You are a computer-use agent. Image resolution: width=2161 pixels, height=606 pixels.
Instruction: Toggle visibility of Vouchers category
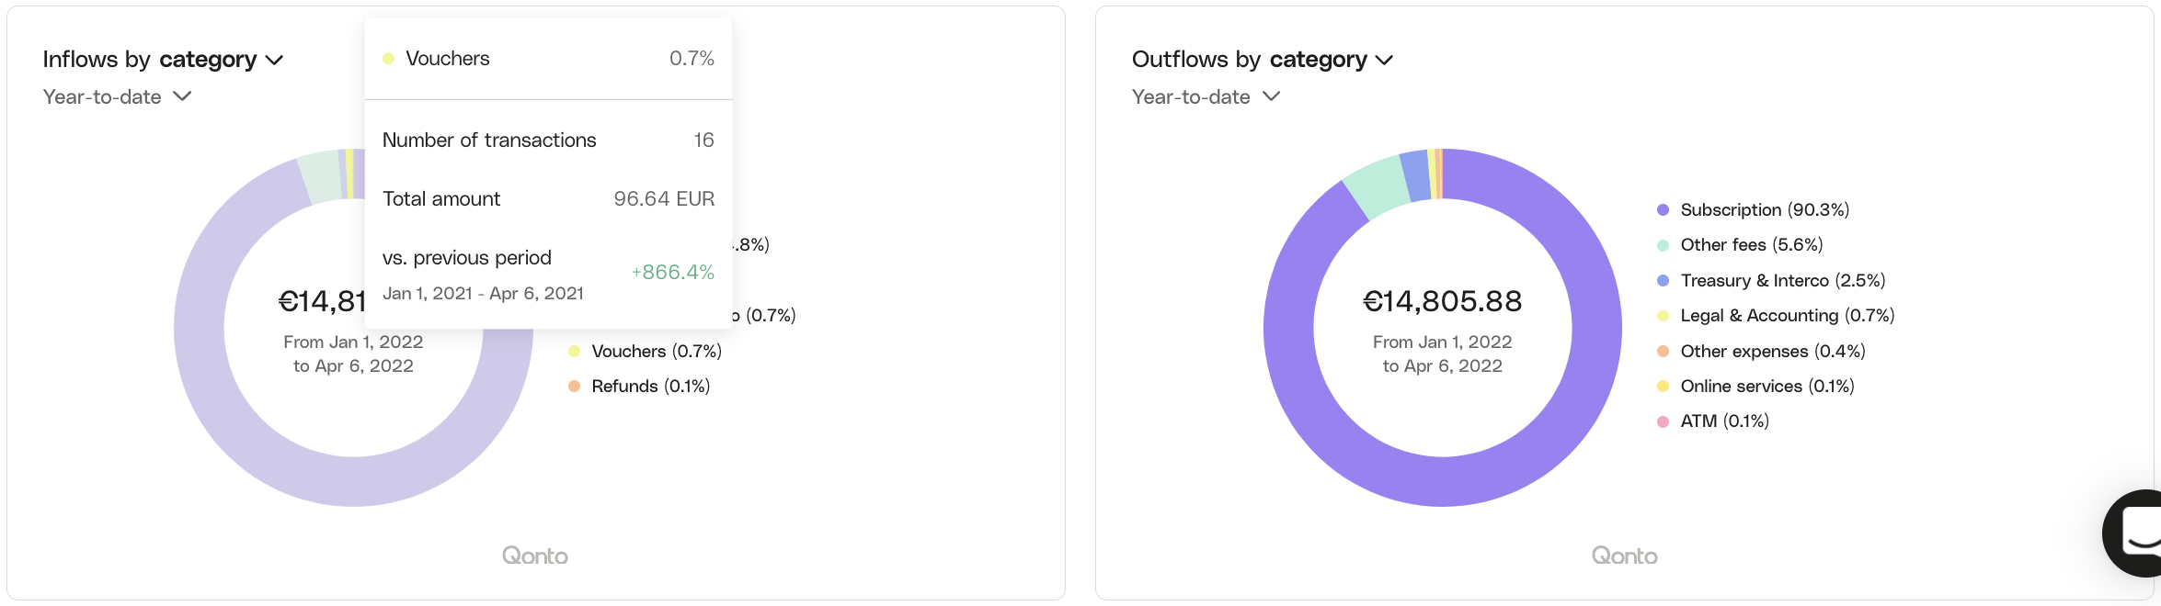coord(656,351)
